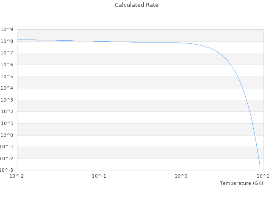Click the 10^8 y-axis tick label
Image resolution: width=272 pixels, height=204 pixels.
[7, 41]
